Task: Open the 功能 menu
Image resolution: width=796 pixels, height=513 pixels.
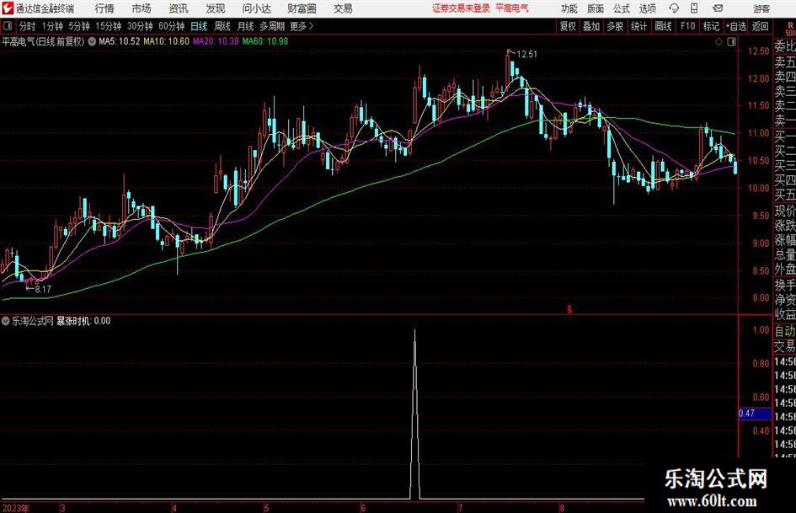Action: [x=569, y=8]
